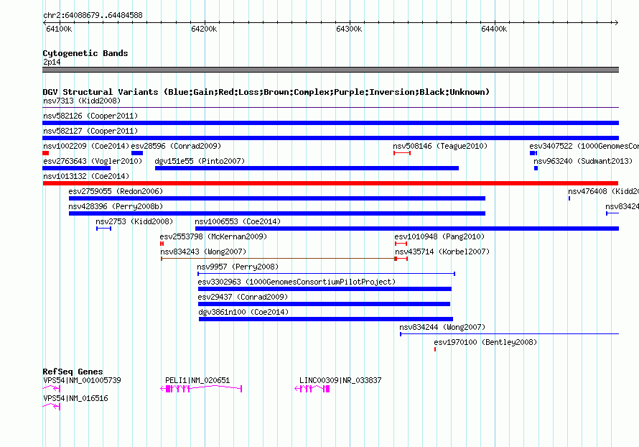Click the left arrow of the coordinate ruler
Viewport: 639px width, 447px height.
coord(45,23)
